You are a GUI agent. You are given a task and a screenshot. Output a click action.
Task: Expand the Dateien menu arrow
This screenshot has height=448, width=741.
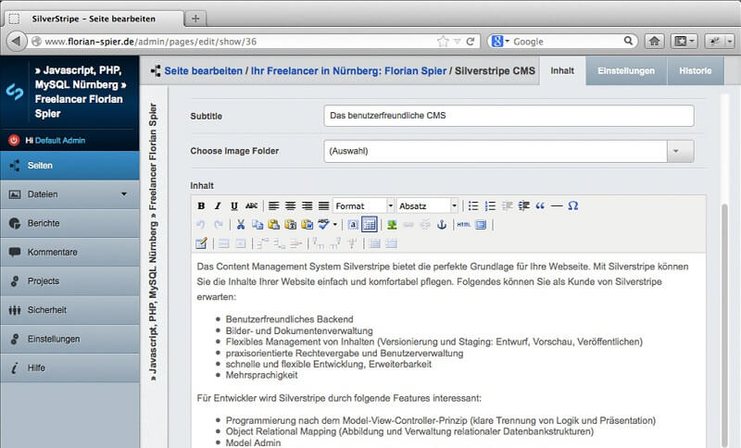[124, 194]
